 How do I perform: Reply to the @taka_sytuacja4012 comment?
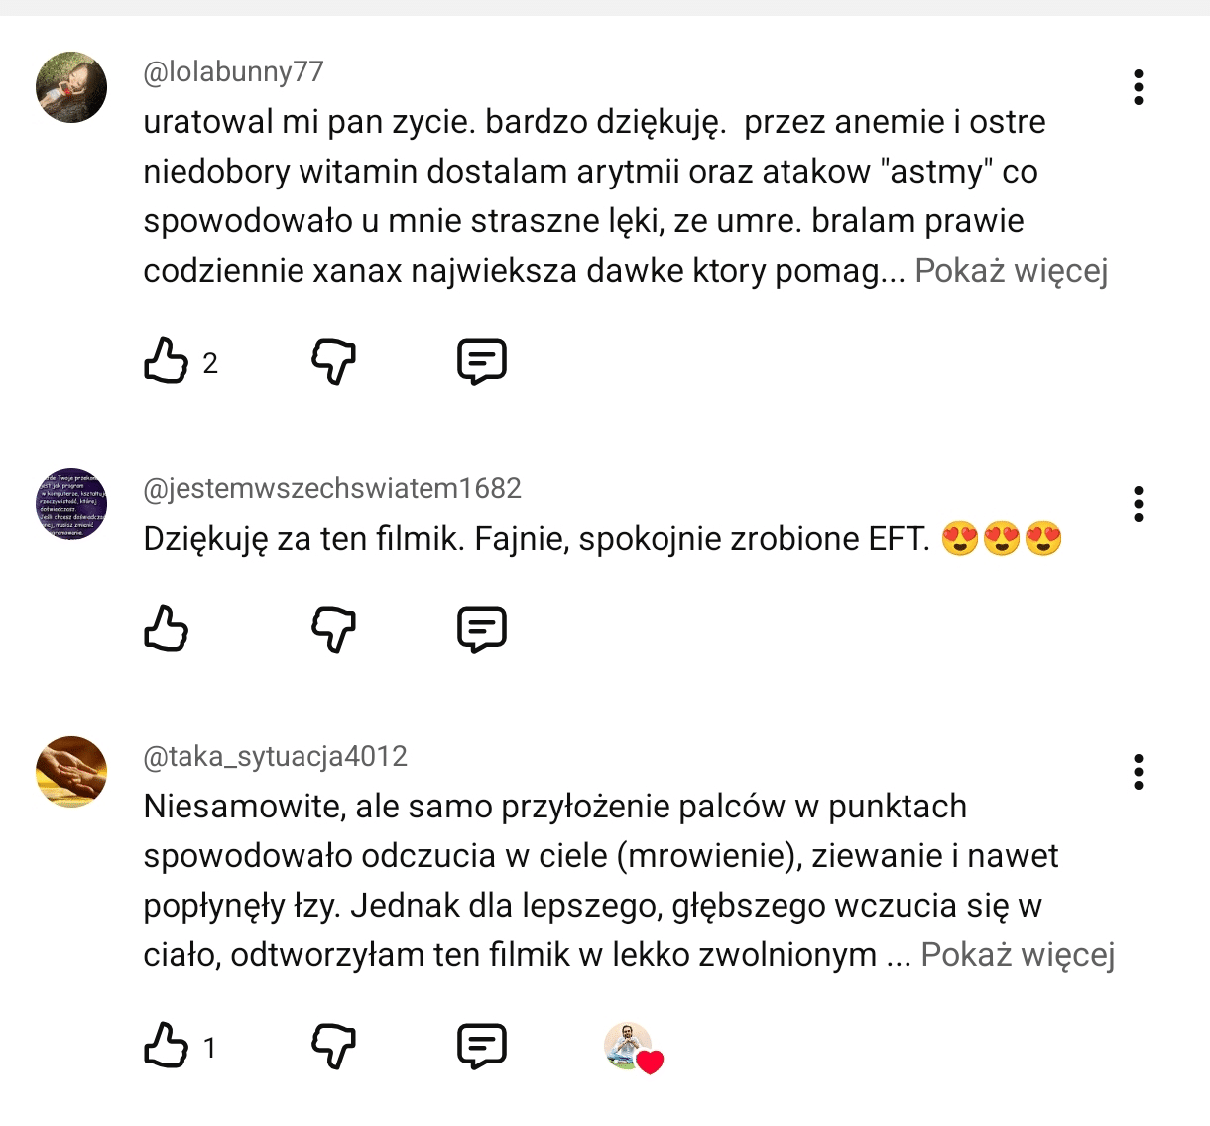click(482, 1046)
